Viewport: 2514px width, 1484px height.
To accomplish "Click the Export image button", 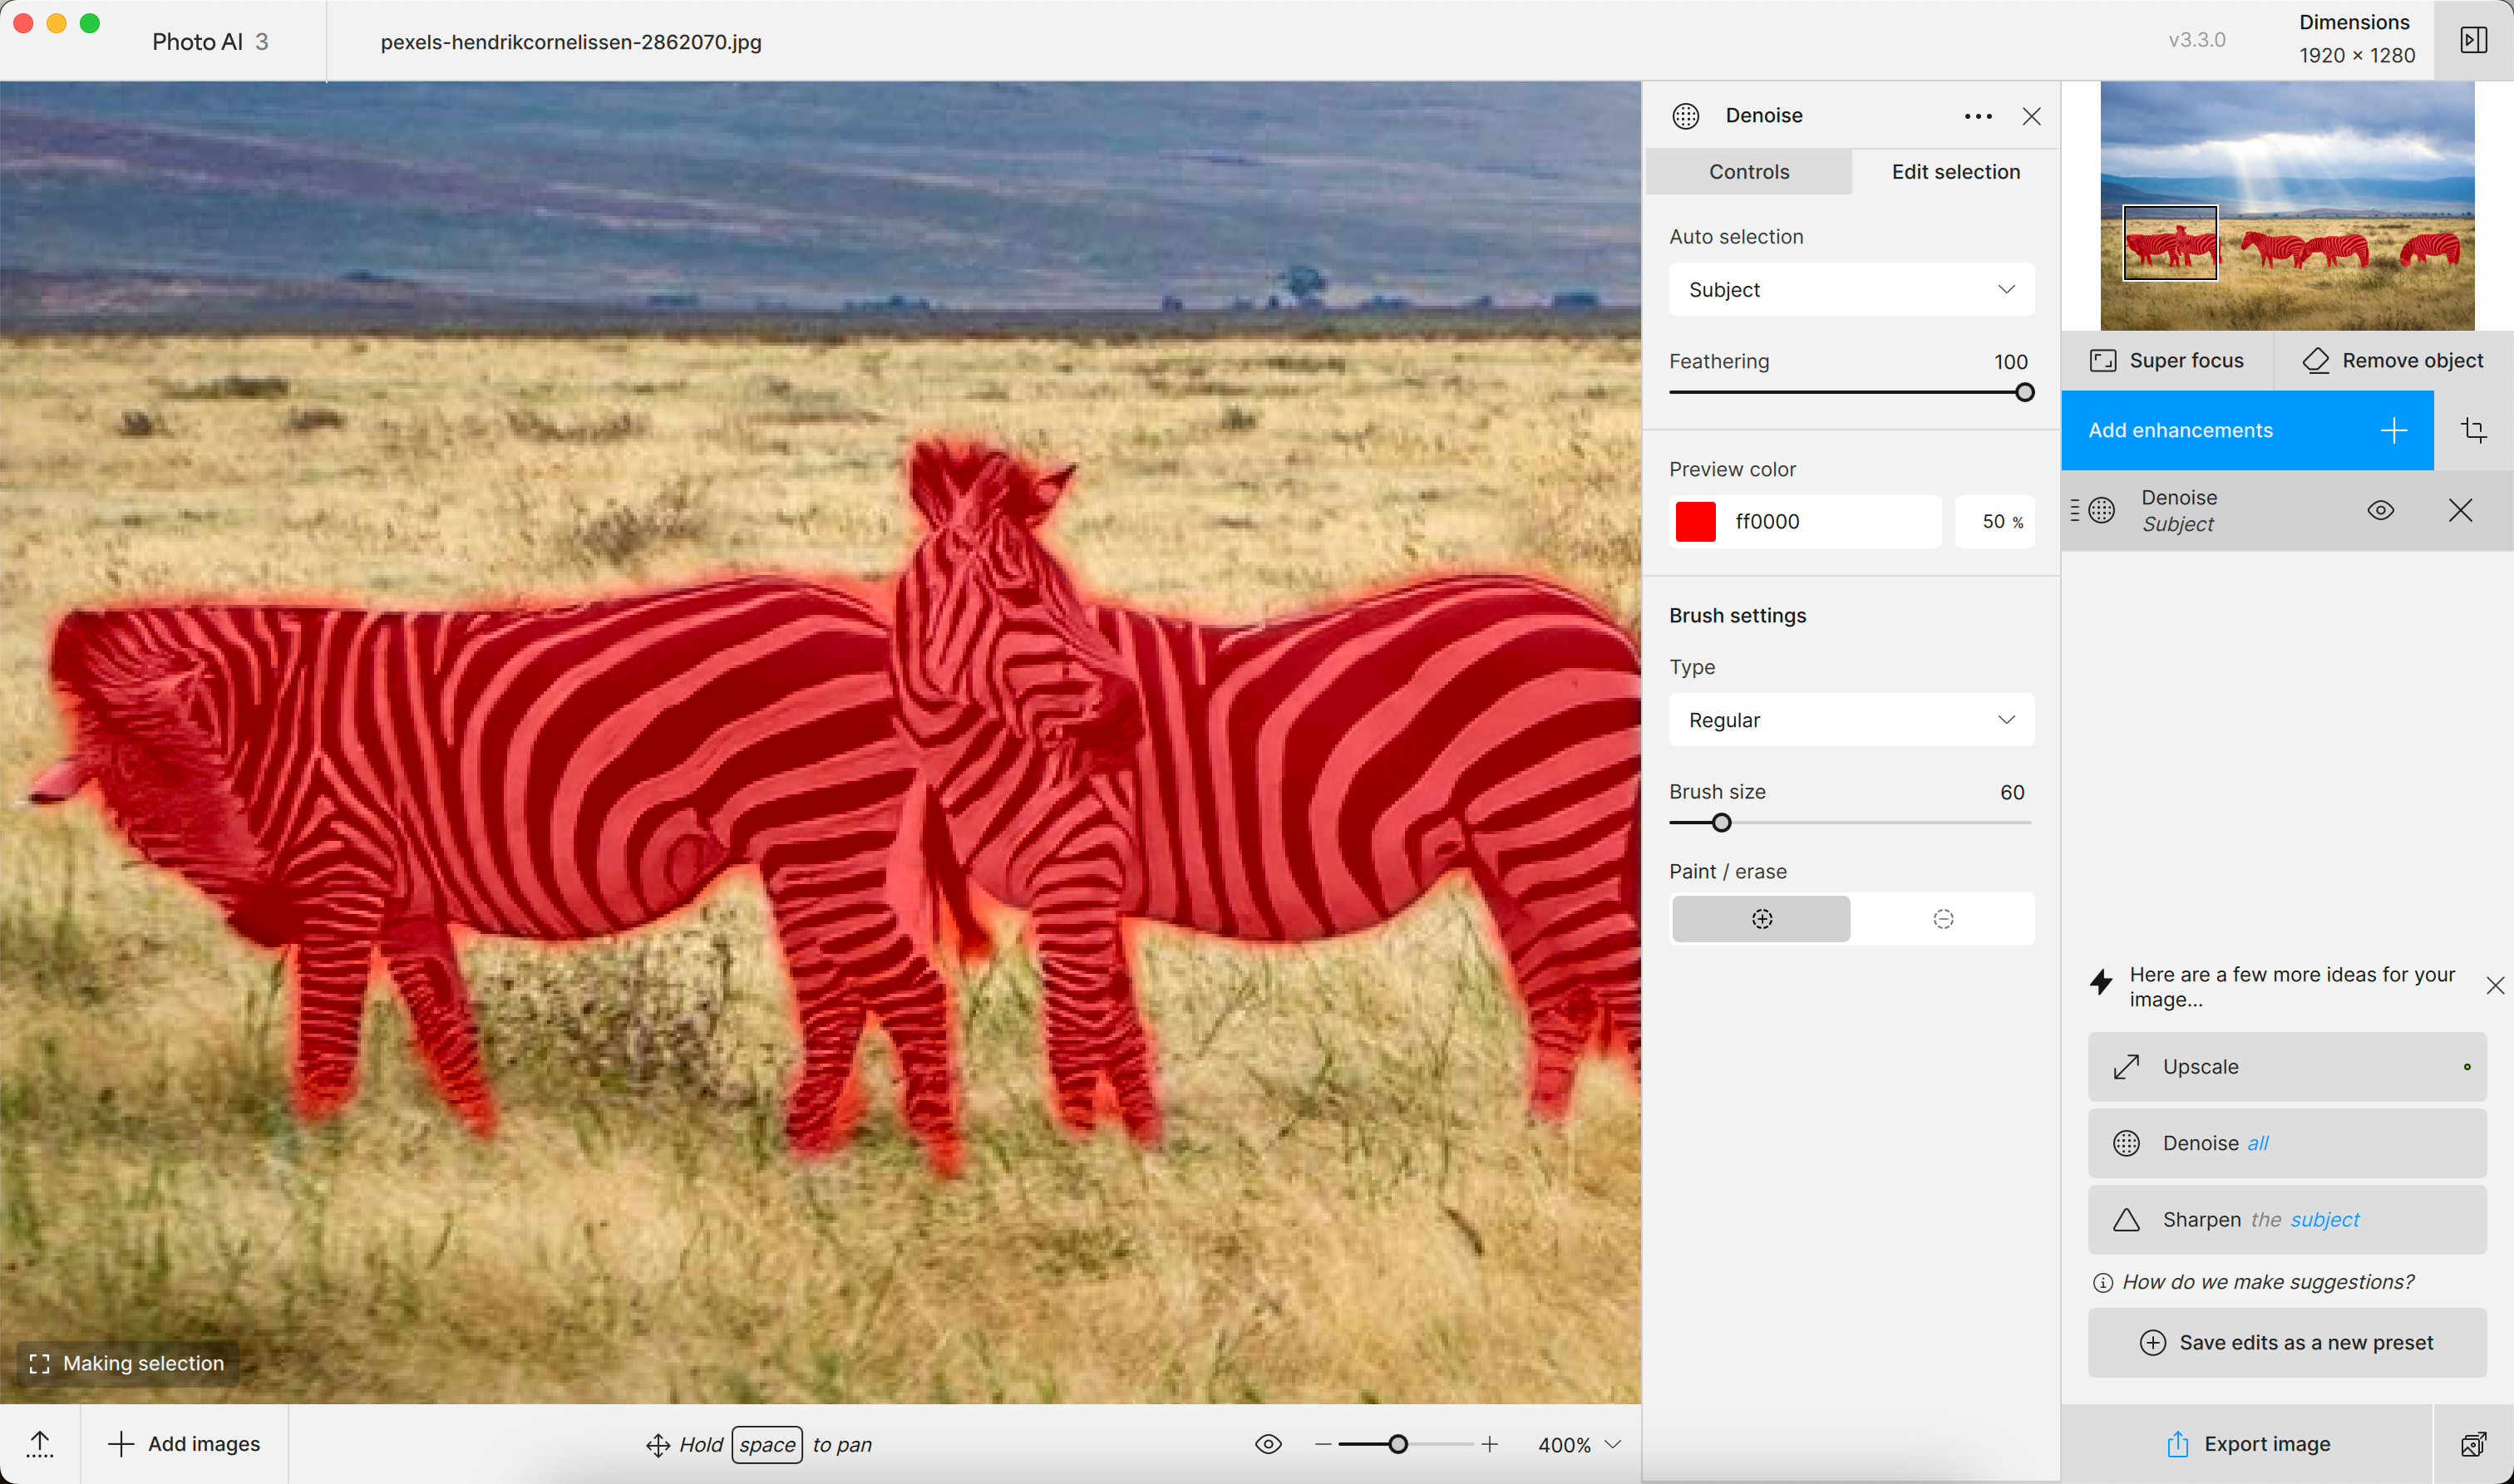I will click(2247, 1444).
